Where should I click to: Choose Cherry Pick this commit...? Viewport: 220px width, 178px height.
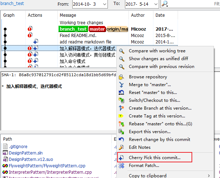pyautogui.click(x=154, y=157)
